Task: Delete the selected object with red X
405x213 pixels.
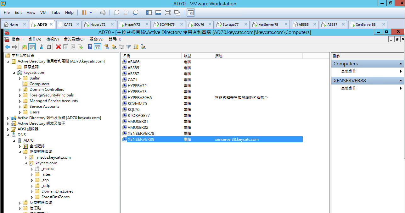Action: click(x=58, y=47)
